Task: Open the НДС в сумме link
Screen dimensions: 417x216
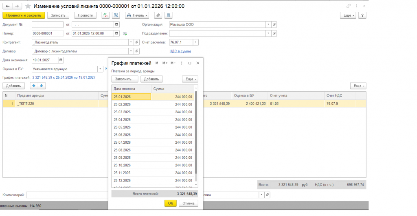Action: click(180, 52)
